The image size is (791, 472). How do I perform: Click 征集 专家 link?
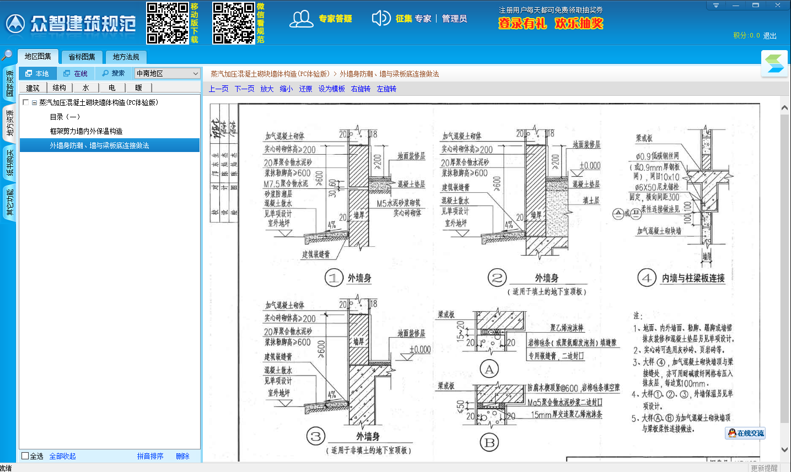[x=413, y=19]
